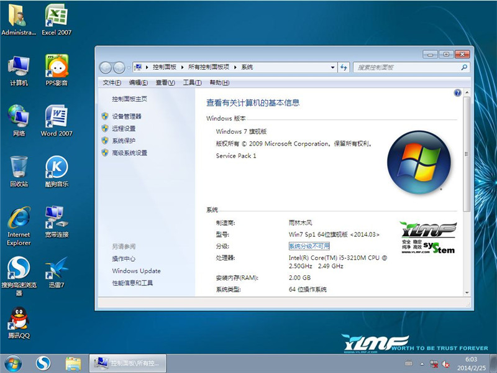Open the Windows Update link
The image size is (497, 373).
pyautogui.click(x=136, y=271)
